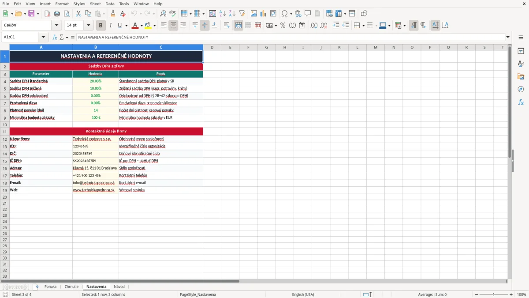529x298 pixels.
Task: Toggle Wrap Text
Action: point(227,26)
